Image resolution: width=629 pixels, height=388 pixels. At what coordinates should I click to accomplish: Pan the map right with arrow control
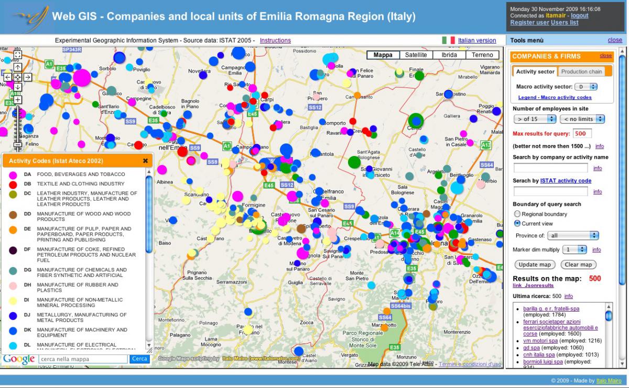pos(27,77)
